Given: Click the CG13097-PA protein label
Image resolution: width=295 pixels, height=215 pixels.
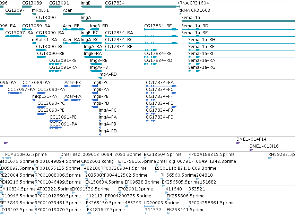Looking at the screenshot, I should [x=21, y=90].
